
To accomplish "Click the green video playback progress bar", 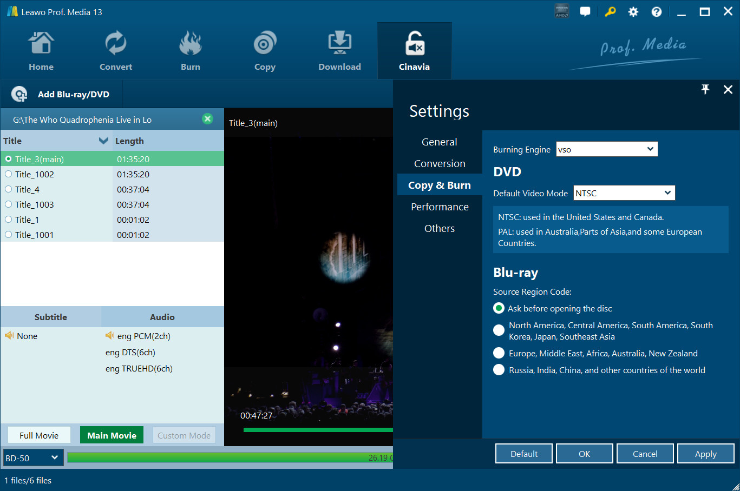I will [318, 430].
